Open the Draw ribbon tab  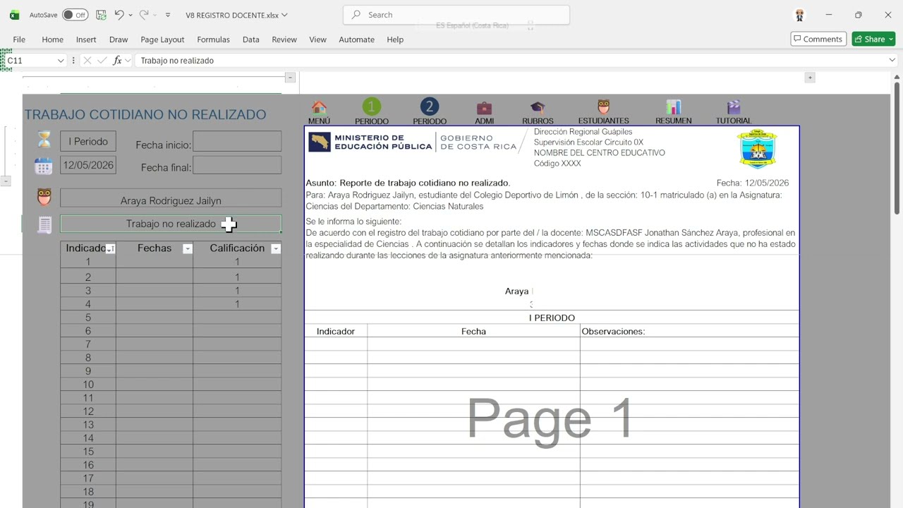119,40
